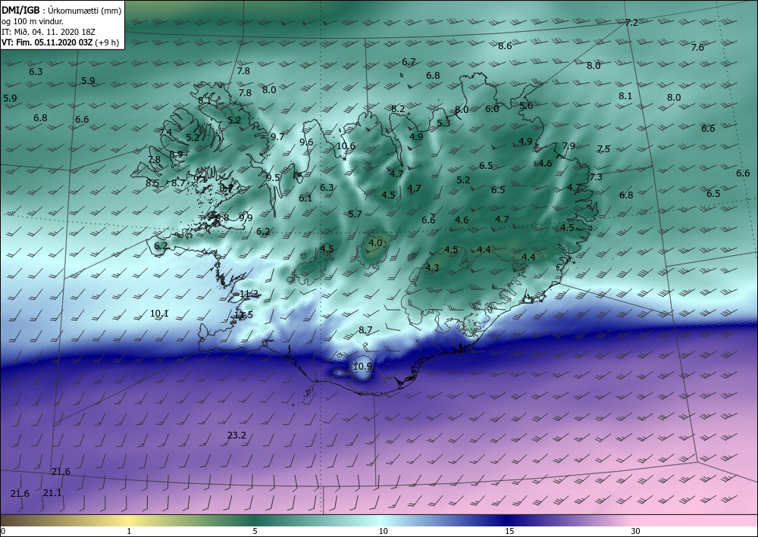Click the 11.2 value on the map

[249, 294]
